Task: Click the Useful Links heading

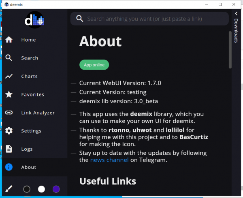Action: (x=108, y=181)
